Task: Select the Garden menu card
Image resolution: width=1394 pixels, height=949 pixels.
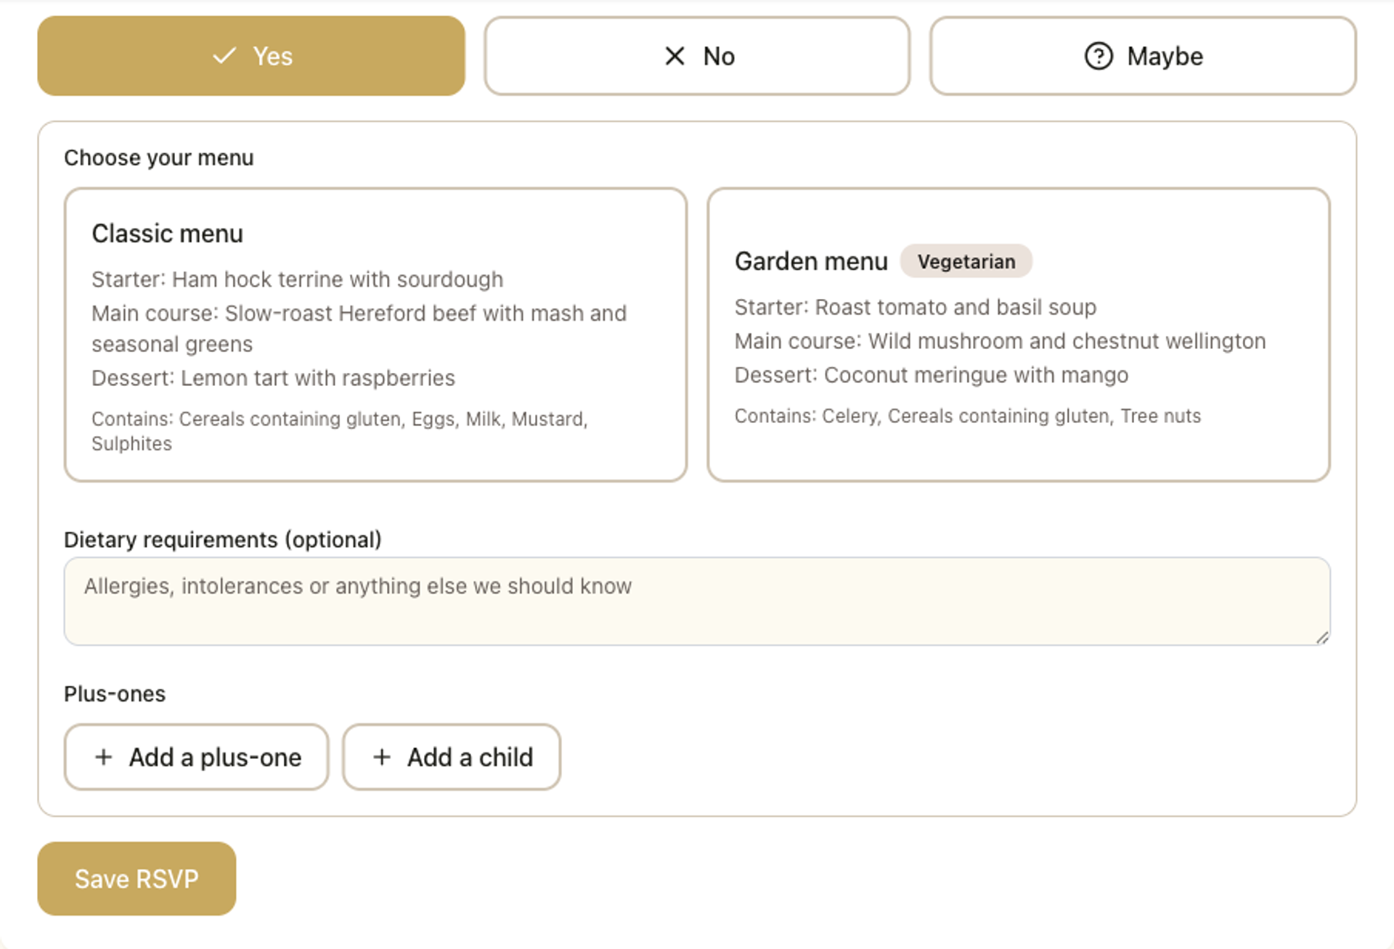Action: pos(1019,334)
